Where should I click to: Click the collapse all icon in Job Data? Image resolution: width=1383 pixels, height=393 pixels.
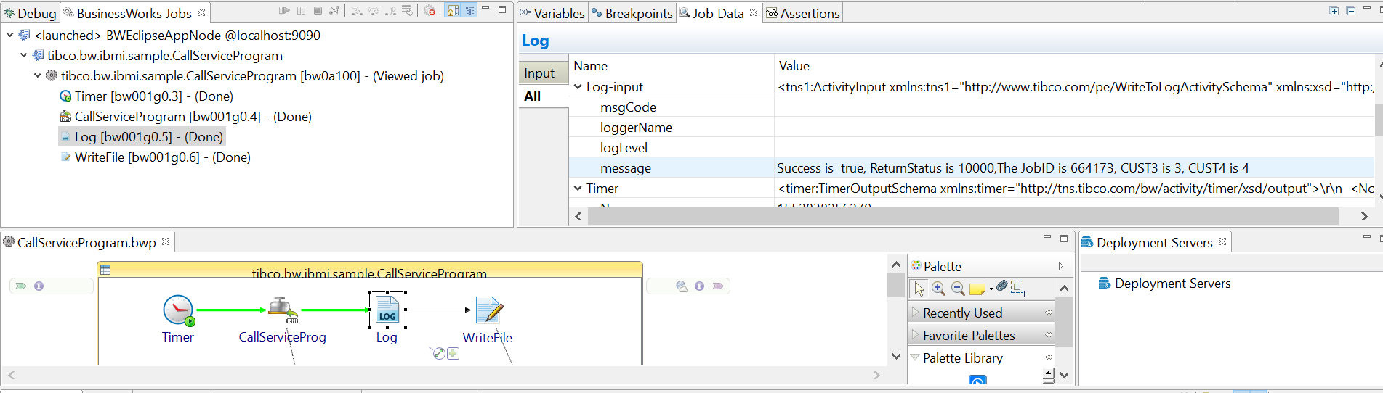point(1351,11)
